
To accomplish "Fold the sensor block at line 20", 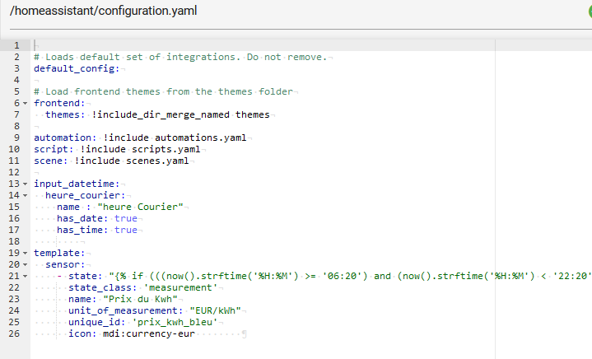I will [25, 264].
